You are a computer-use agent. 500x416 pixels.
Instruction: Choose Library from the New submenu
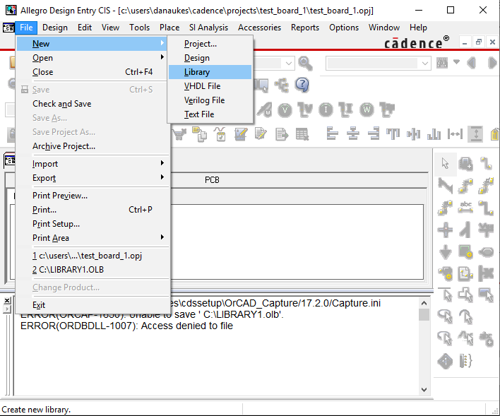[210, 72]
